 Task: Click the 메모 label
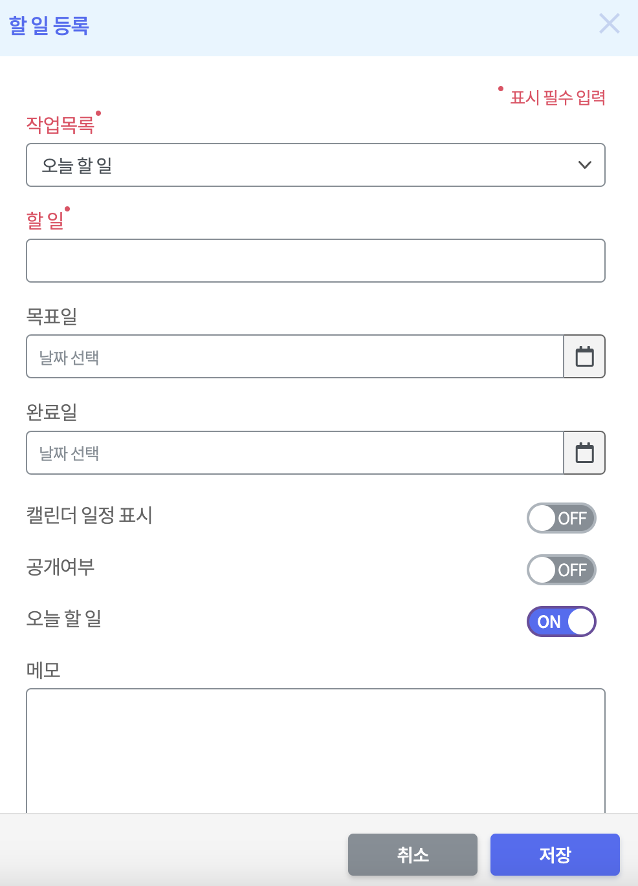click(43, 670)
